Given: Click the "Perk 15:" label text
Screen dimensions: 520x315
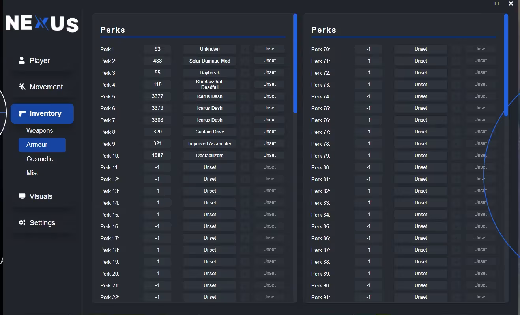Looking at the screenshot, I should [x=110, y=215].
